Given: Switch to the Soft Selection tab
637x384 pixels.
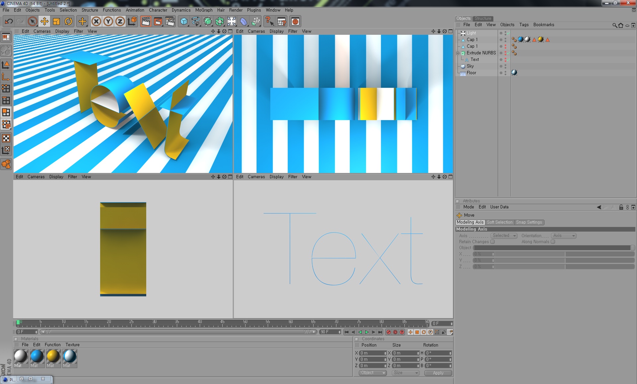Looking at the screenshot, I should [500, 222].
